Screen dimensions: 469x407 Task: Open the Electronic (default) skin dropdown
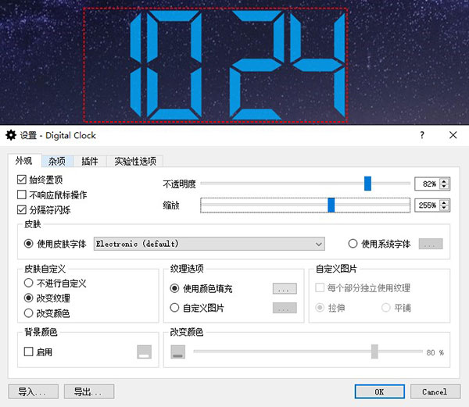[x=209, y=244]
